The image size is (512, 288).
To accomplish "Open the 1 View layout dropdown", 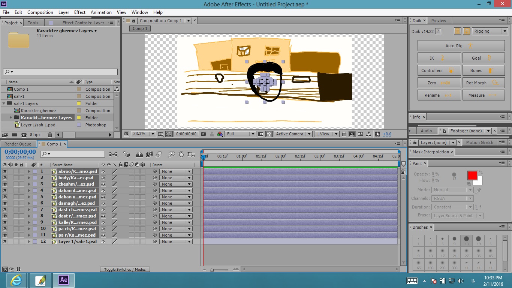I will click(x=326, y=134).
